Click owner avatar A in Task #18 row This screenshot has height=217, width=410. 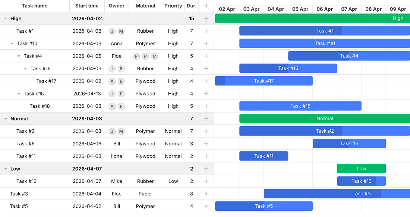coord(112,106)
